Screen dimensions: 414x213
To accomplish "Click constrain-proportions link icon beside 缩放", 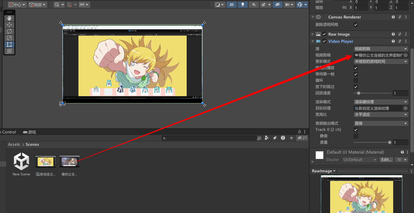I will click(344, 8).
